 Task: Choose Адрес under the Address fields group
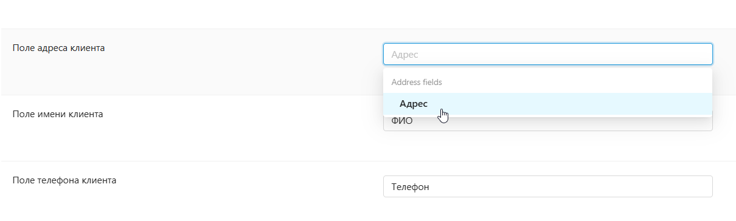click(414, 104)
